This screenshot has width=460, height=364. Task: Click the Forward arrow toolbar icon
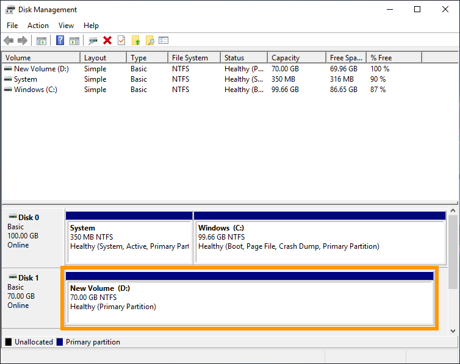click(x=23, y=41)
